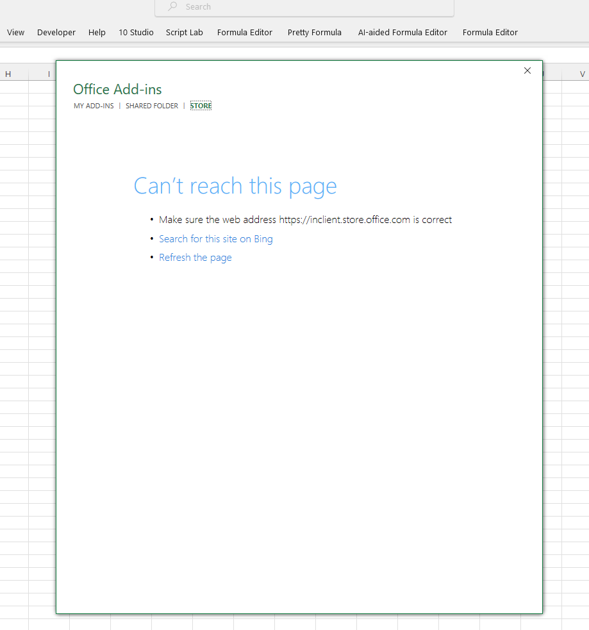Open the 10 Studio ribbon tab

[136, 32]
